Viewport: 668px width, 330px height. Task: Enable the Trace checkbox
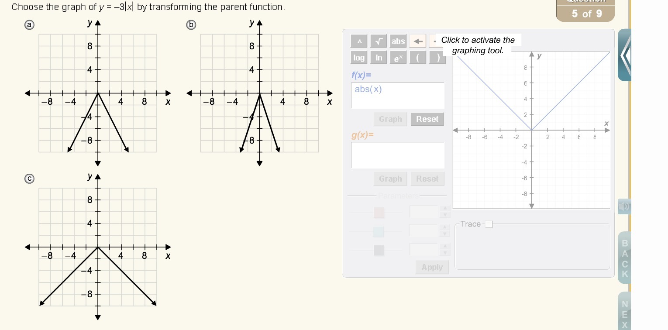coord(489,224)
